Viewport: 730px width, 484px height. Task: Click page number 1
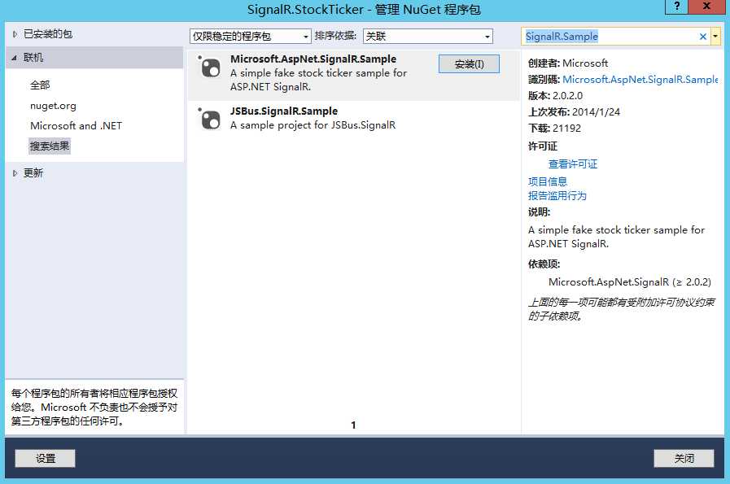pyautogui.click(x=353, y=425)
